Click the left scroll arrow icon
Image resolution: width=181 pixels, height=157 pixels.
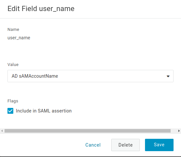click(x=2, y=131)
